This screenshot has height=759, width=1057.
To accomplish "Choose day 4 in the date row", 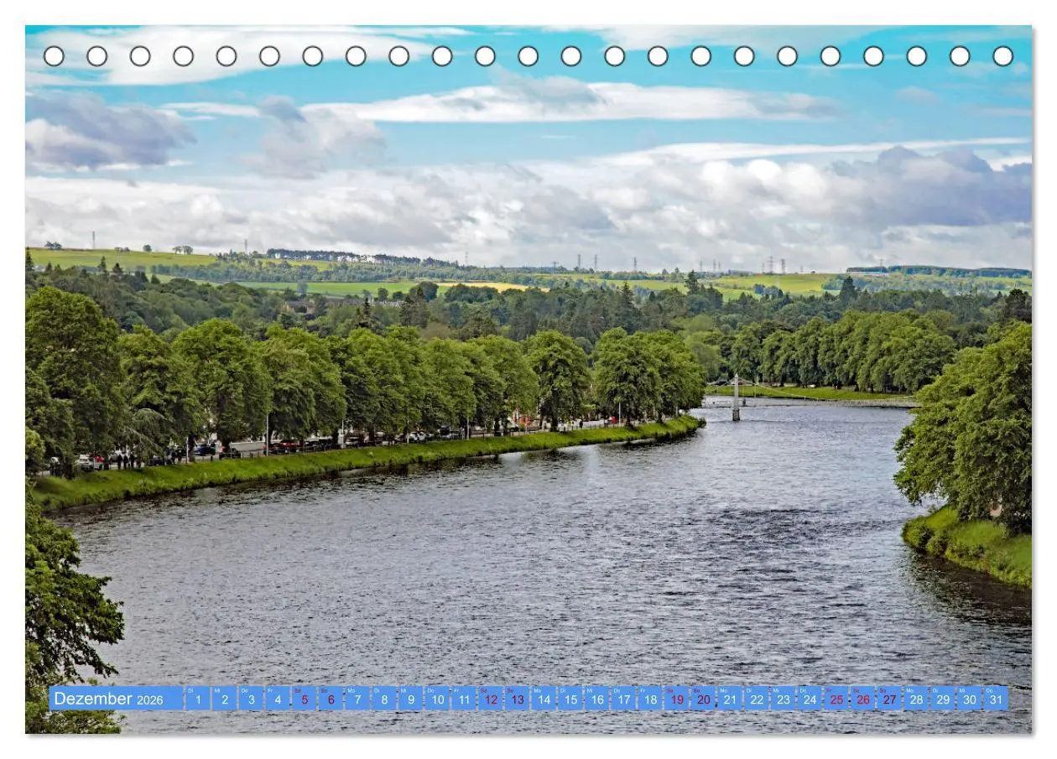I will pyautogui.click(x=278, y=699).
